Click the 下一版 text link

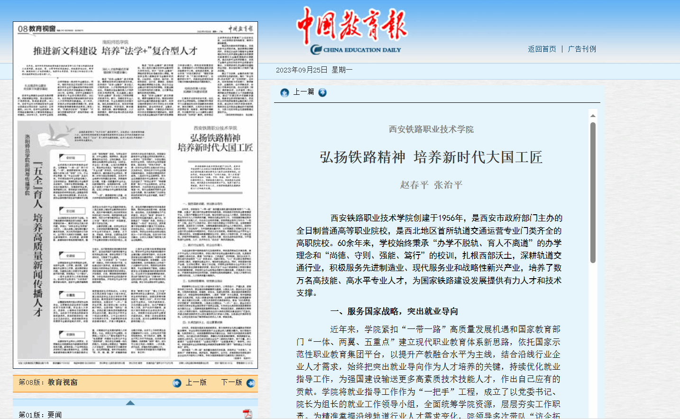pos(231,383)
